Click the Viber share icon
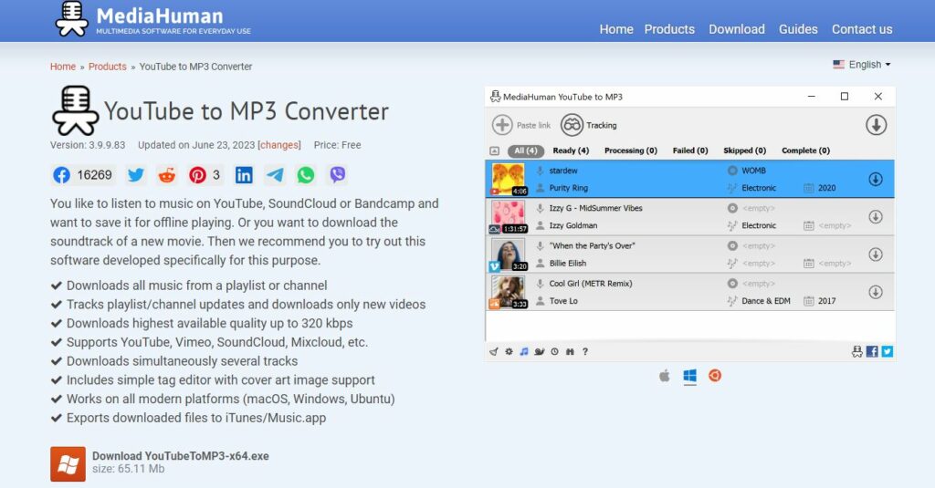Screen dimensions: 935x488 (338, 174)
